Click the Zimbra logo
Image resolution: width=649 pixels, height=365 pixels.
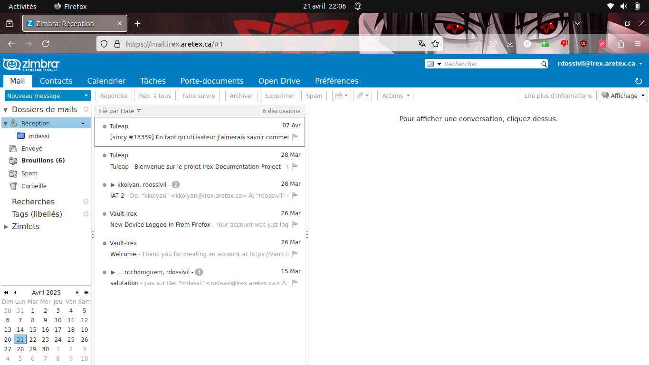(31, 65)
